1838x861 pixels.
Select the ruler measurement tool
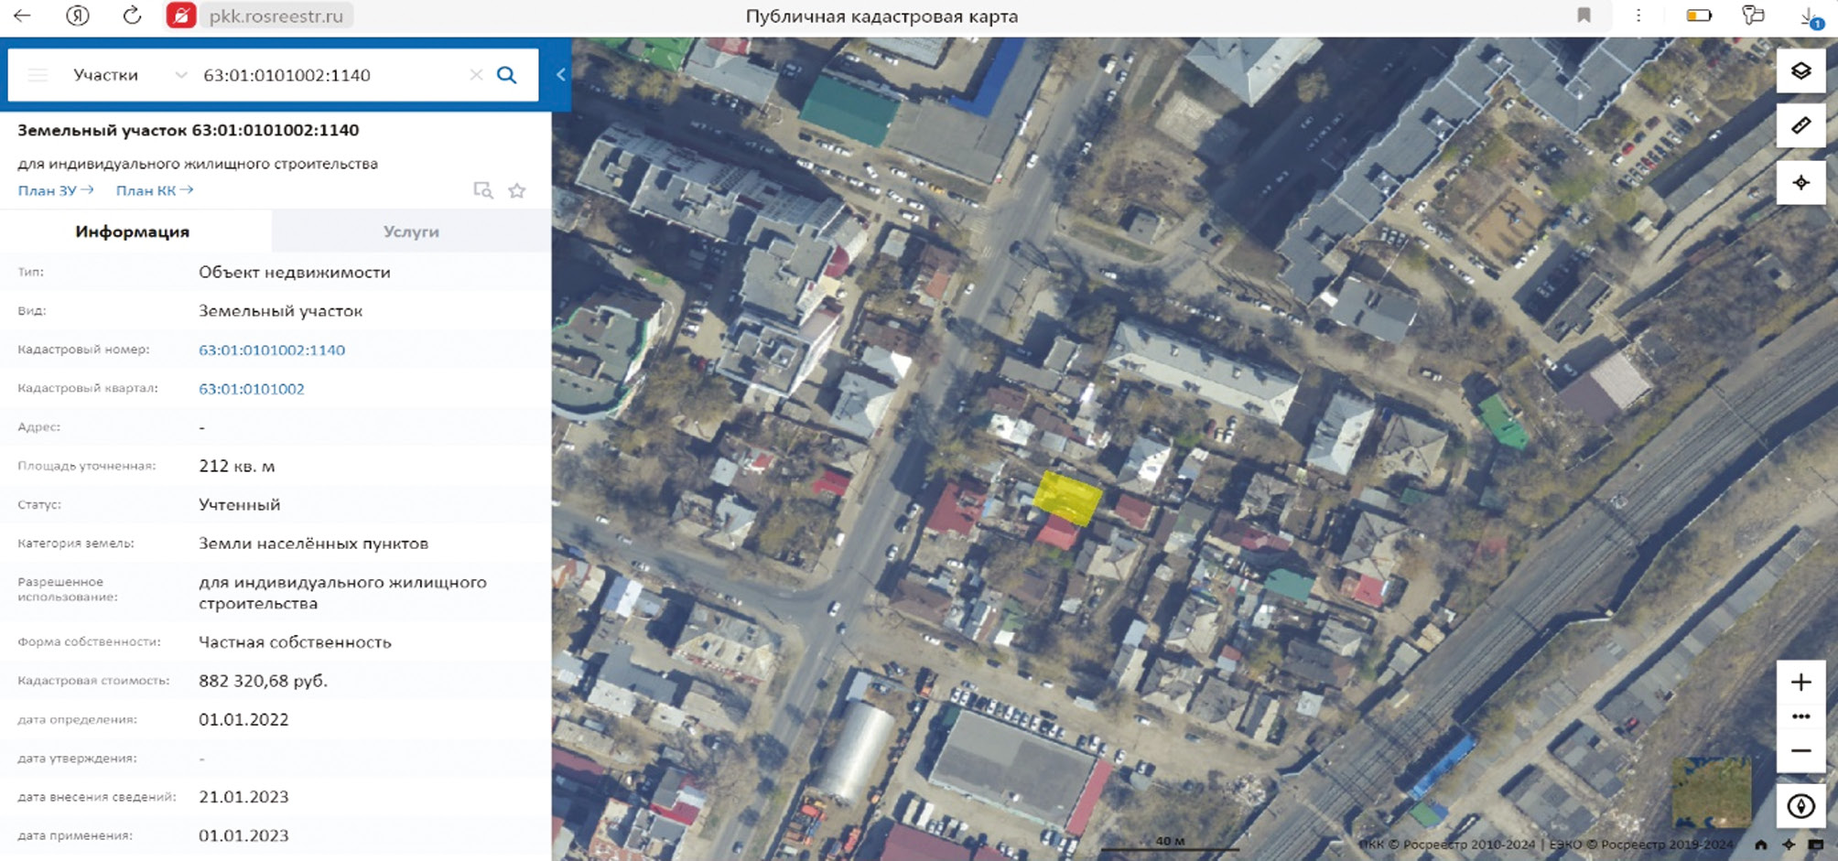tap(1800, 126)
